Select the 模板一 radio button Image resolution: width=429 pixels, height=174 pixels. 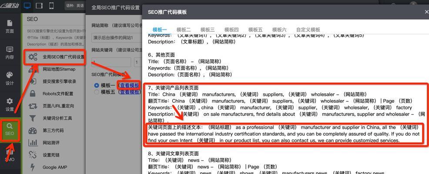[x=96, y=85]
